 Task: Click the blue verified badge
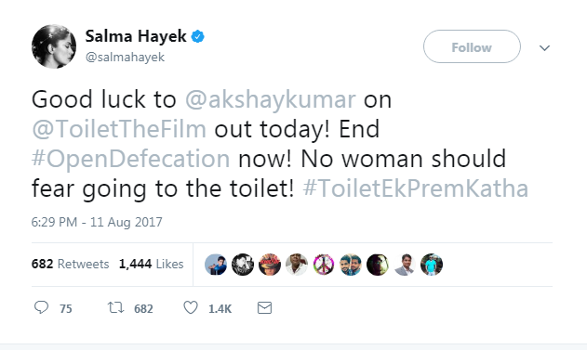197,36
